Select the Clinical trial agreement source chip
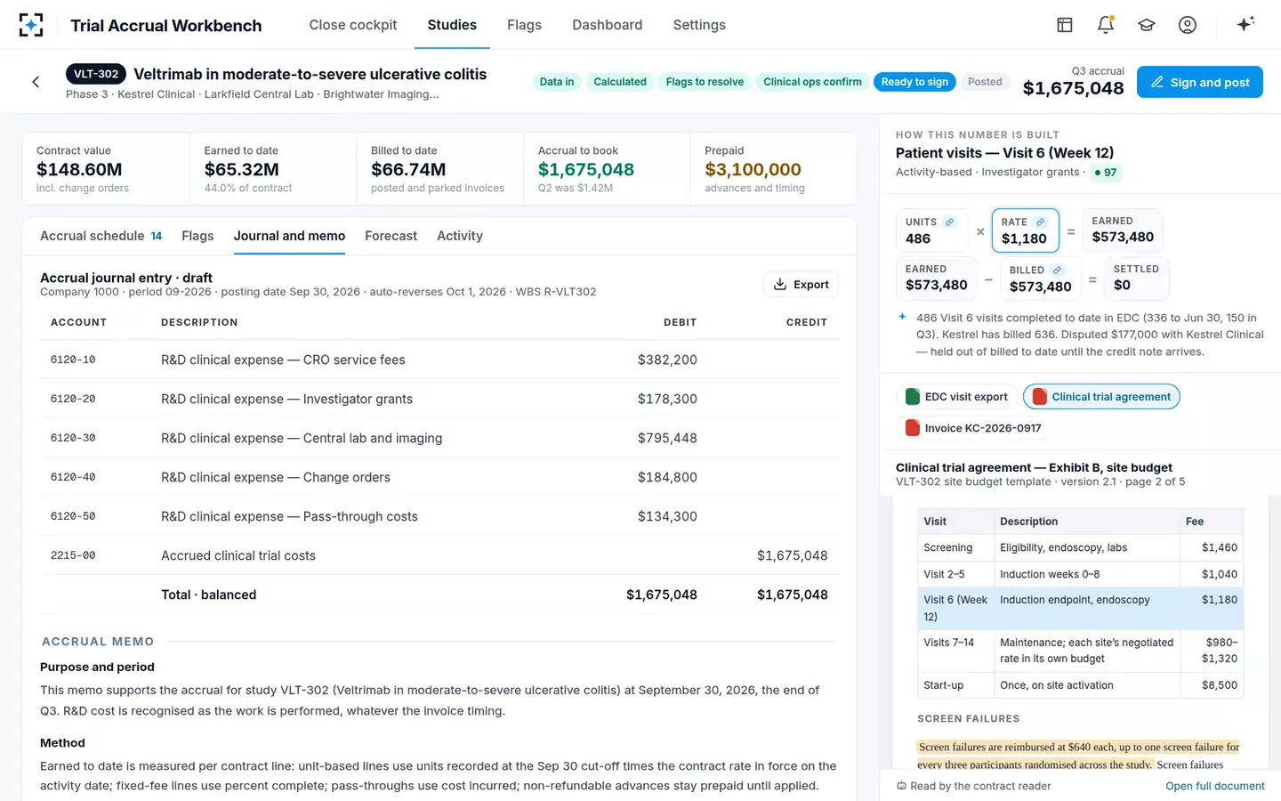The width and height of the screenshot is (1281, 801). (1101, 397)
